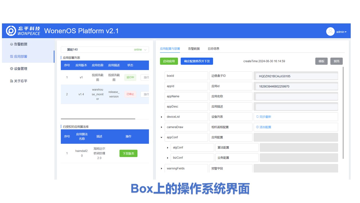Switch to the 告警数据 tab

click(x=194, y=48)
